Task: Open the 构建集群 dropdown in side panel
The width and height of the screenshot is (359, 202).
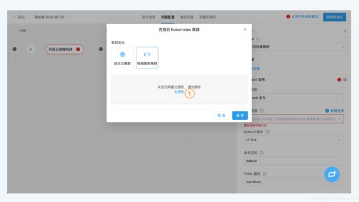Action: click(299, 47)
